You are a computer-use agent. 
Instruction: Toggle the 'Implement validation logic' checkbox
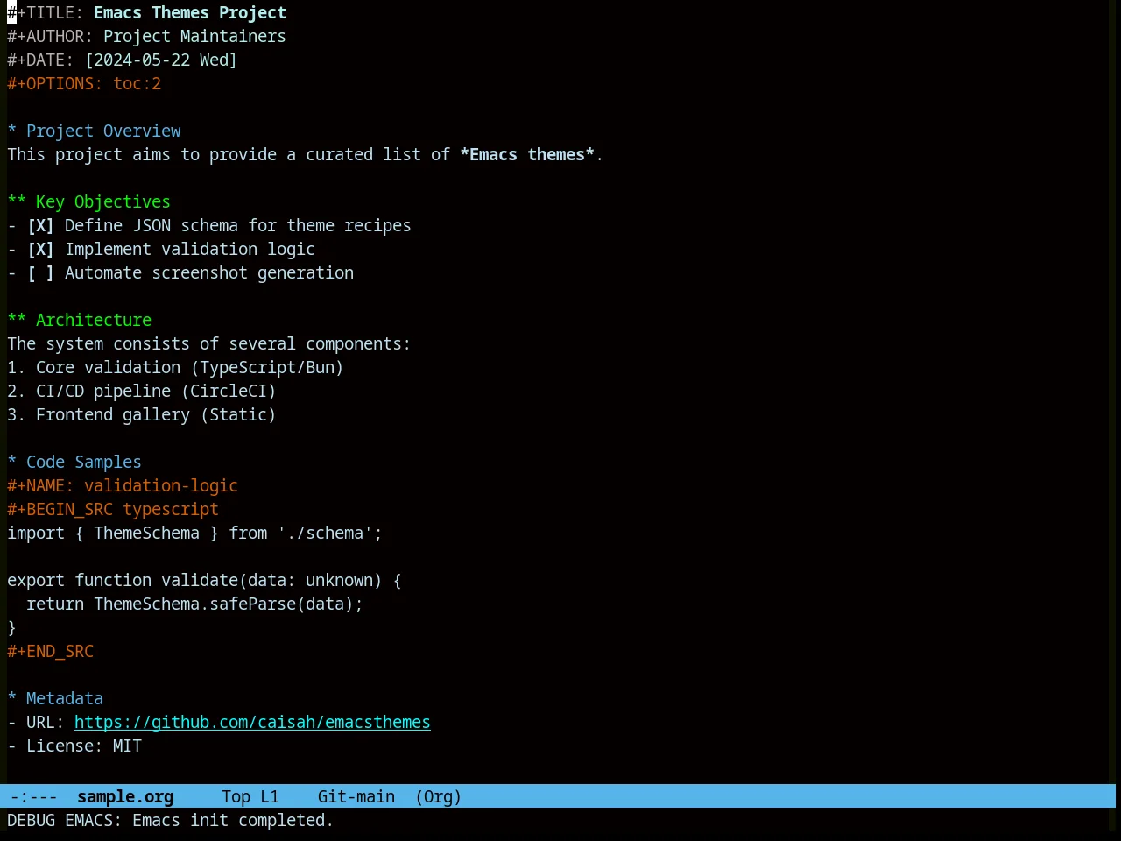pyautogui.click(x=40, y=250)
